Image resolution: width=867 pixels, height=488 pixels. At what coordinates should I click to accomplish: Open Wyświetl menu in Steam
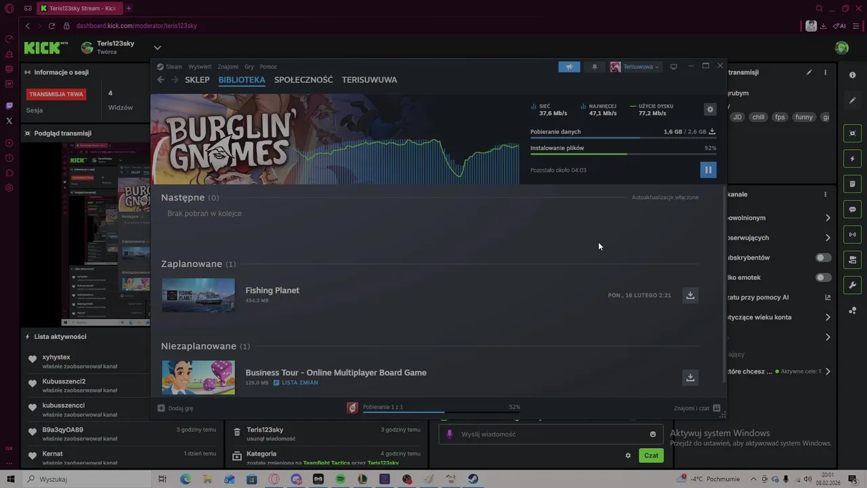point(200,66)
